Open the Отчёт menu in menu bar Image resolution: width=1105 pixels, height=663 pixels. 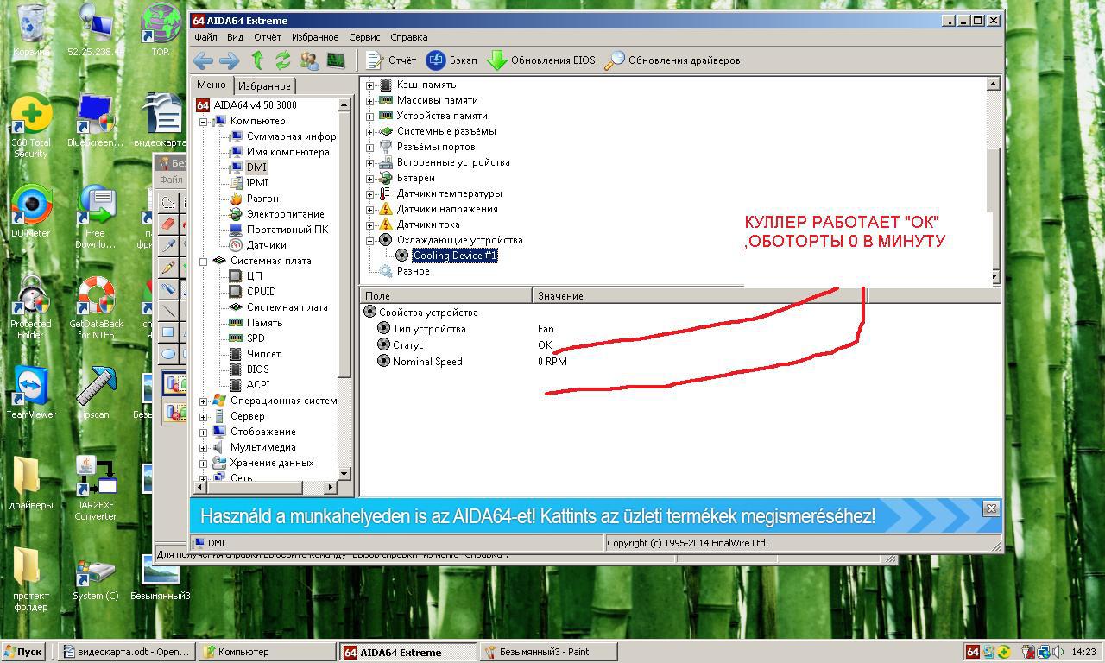point(268,37)
